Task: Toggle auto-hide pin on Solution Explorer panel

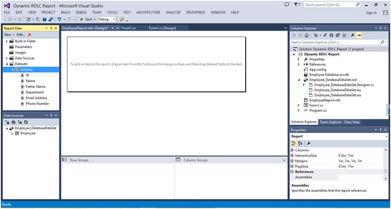Action: coord(380,28)
